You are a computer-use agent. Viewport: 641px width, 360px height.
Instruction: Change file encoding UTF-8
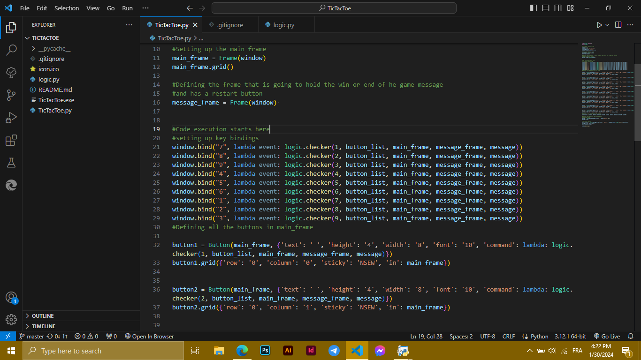tap(488, 336)
